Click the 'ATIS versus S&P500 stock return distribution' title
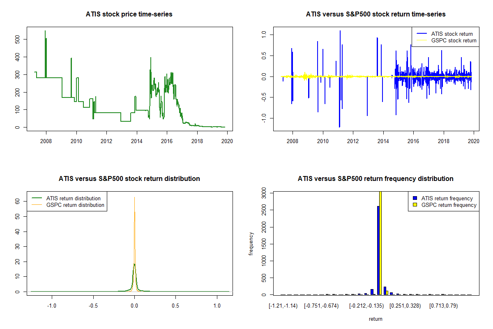Image resolution: width=493 pixels, height=329 pixels. pyautogui.click(x=129, y=179)
